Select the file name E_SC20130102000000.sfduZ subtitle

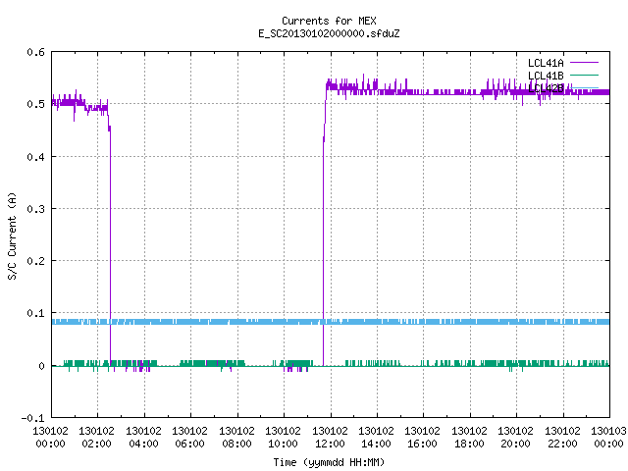tap(329, 33)
